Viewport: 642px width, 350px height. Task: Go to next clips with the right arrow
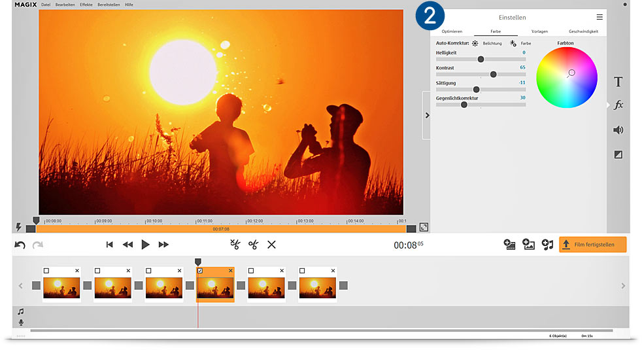pyautogui.click(x=623, y=286)
